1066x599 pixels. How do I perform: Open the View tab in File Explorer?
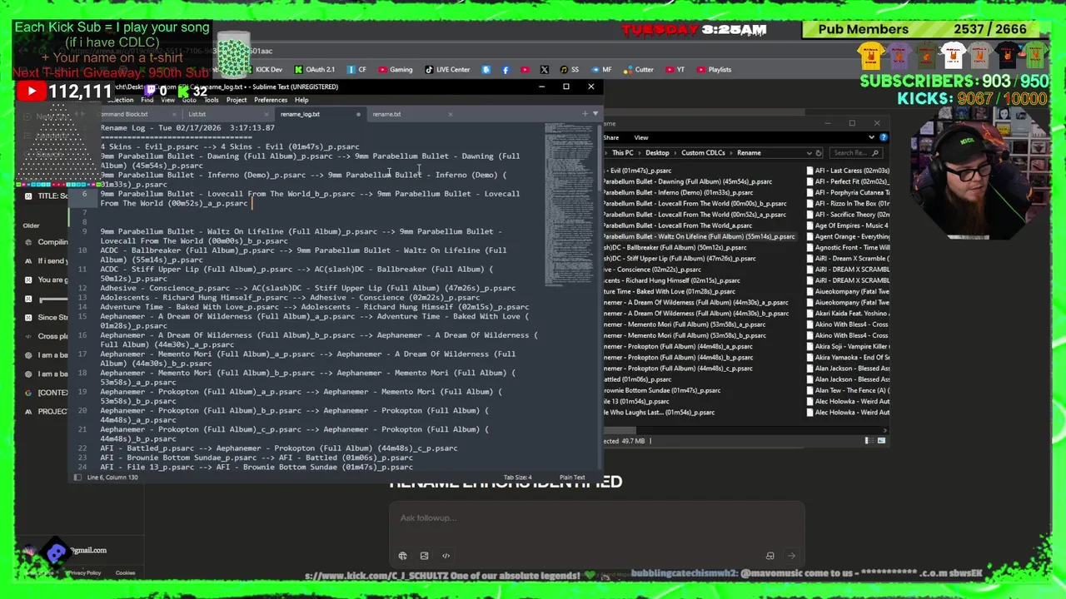point(641,138)
